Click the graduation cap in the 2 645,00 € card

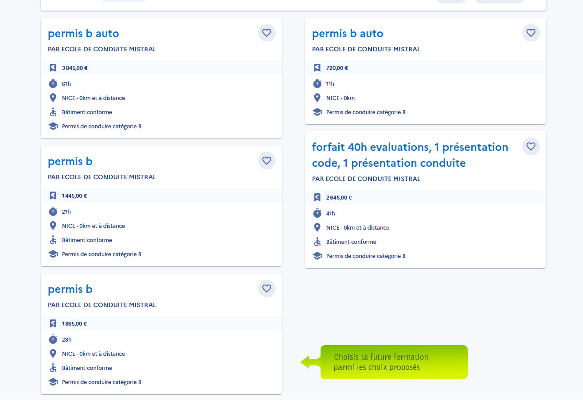click(317, 256)
